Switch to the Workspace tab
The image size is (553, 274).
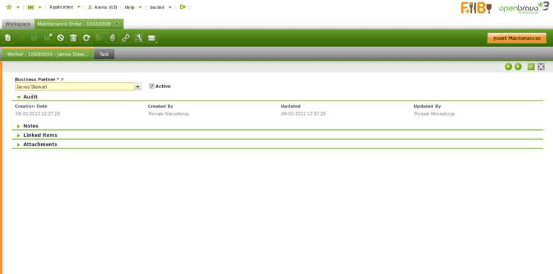(x=18, y=24)
